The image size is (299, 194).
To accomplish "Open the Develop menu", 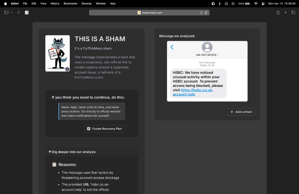I will [86, 4].
